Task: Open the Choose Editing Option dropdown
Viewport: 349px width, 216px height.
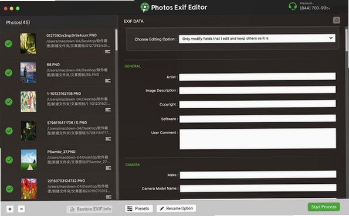Action: [x=257, y=39]
